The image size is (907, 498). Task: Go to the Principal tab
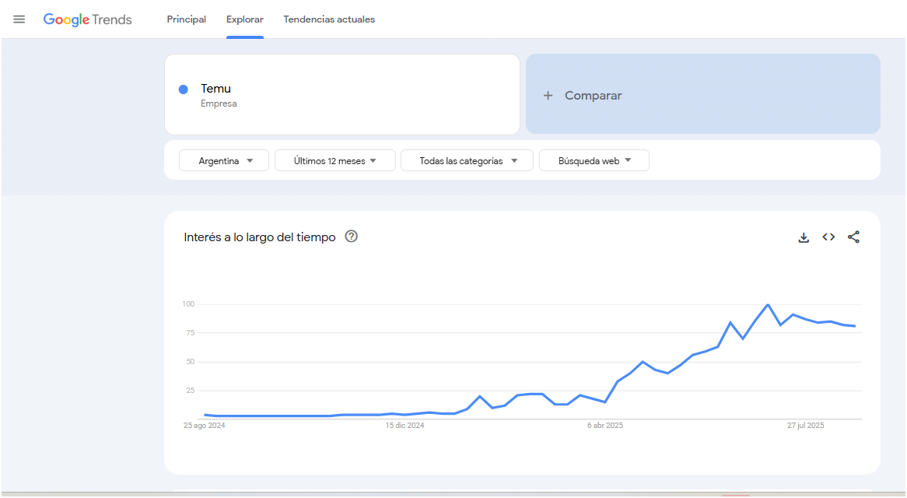(x=186, y=19)
